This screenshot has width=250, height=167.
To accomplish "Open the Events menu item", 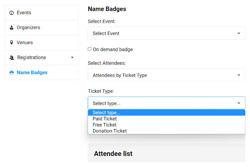I will pos(42,13).
